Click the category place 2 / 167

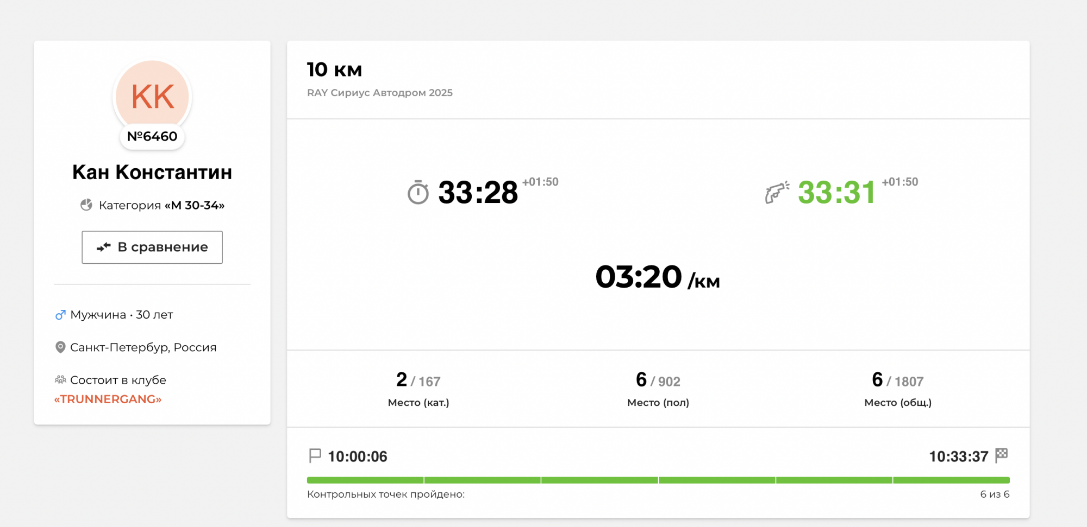tap(418, 380)
